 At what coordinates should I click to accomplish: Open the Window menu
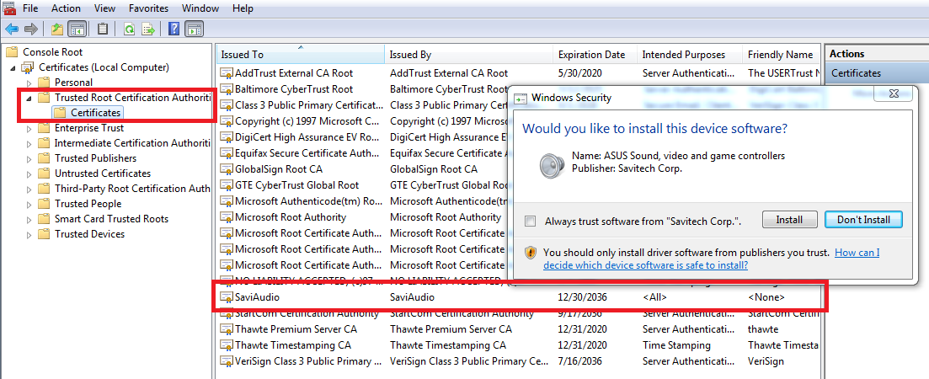pyautogui.click(x=200, y=8)
